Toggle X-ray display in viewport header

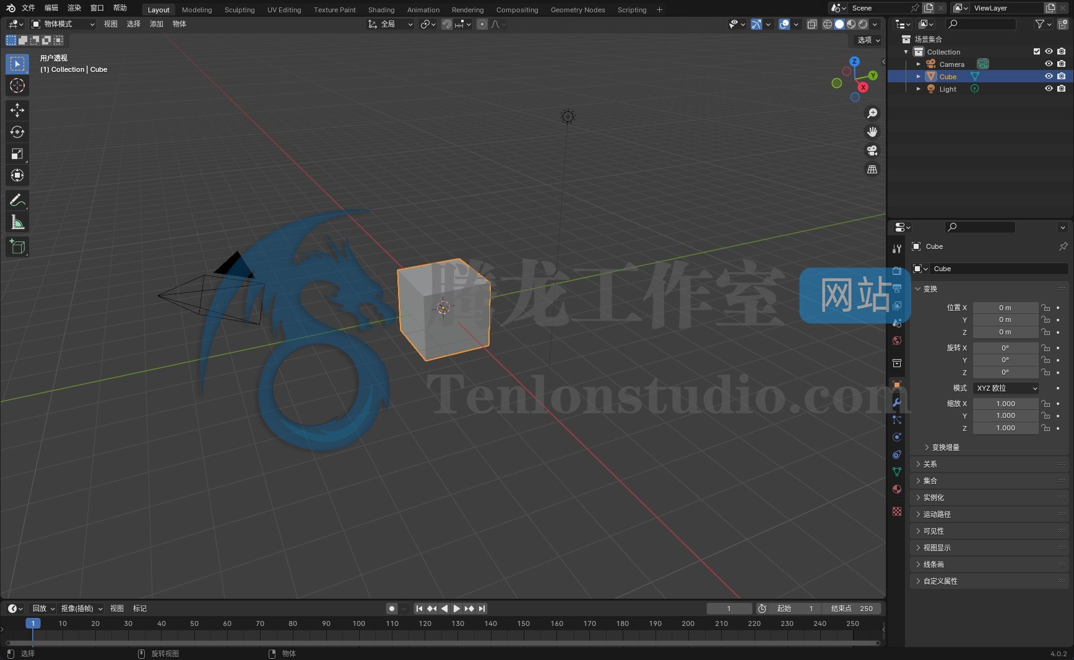(812, 24)
